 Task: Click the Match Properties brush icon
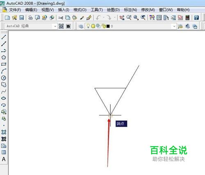click(x=82, y=18)
